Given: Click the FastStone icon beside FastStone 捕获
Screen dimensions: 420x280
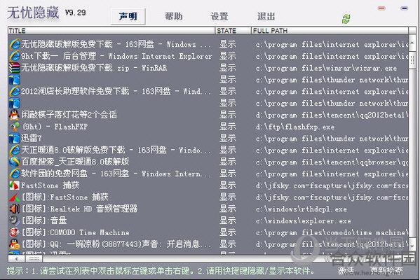Looking at the screenshot, I should coord(15,185).
